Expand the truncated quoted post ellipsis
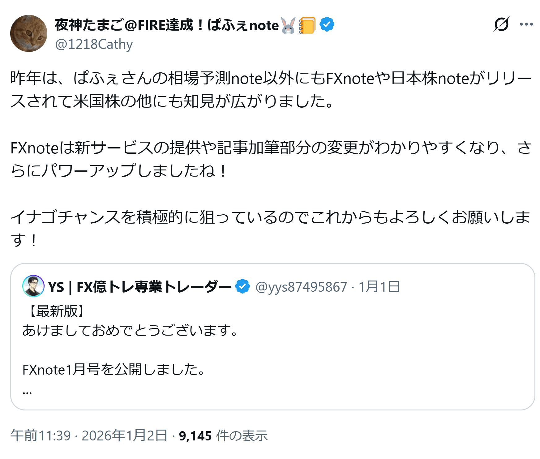 pyautogui.click(x=27, y=392)
